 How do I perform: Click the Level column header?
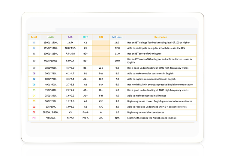coord(34,37)
